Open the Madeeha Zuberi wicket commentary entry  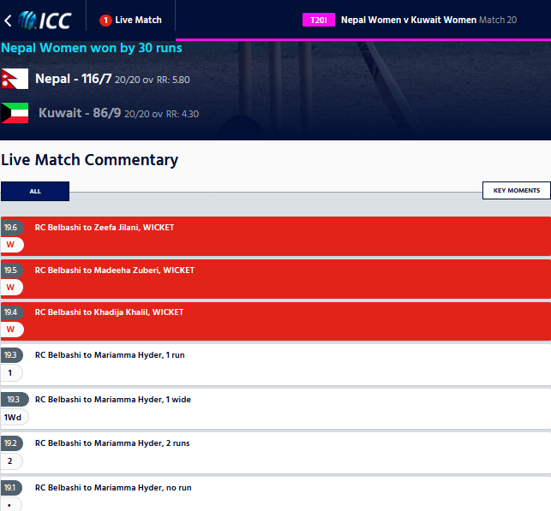276,279
